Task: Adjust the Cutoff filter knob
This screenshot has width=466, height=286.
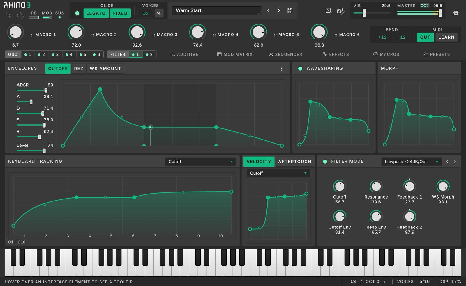Action: click(340, 186)
